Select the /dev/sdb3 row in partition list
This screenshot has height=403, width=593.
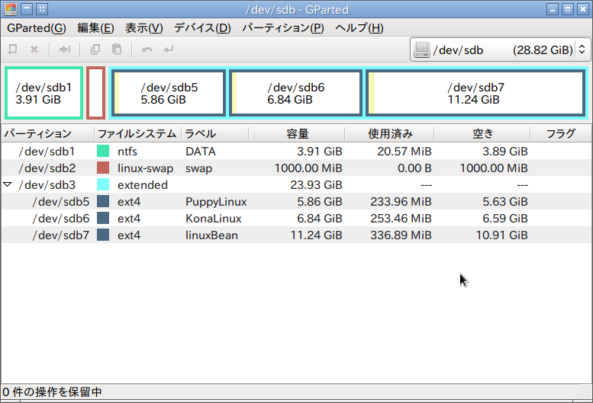point(296,184)
